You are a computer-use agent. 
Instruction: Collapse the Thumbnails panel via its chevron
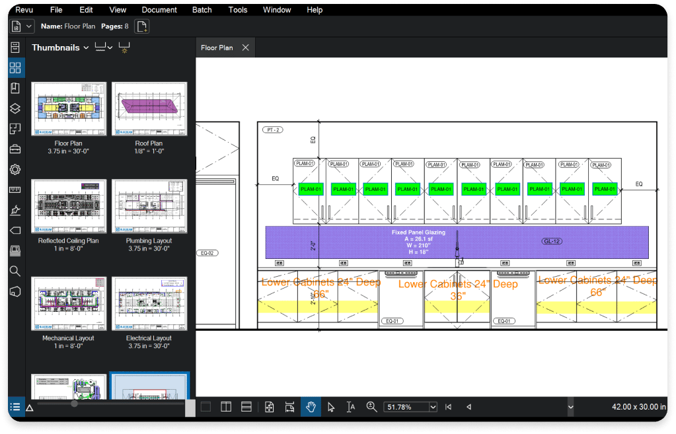(x=85, y=48)
